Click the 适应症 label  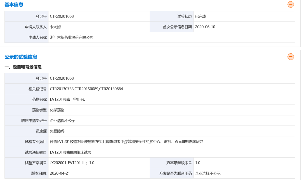41,131
